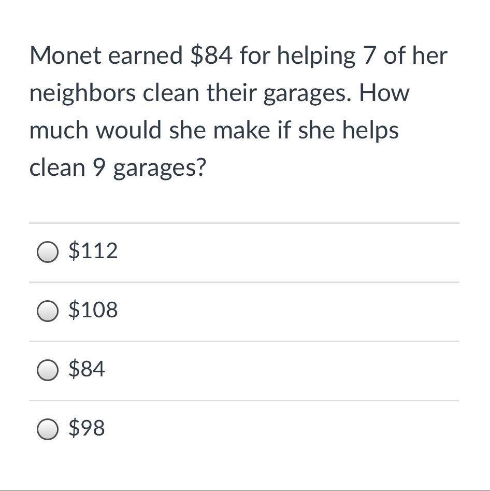Click the word "helping" in the question

(316, 57)
